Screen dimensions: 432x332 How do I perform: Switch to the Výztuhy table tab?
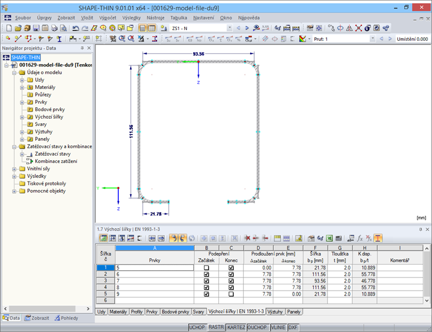click(275, 312)
